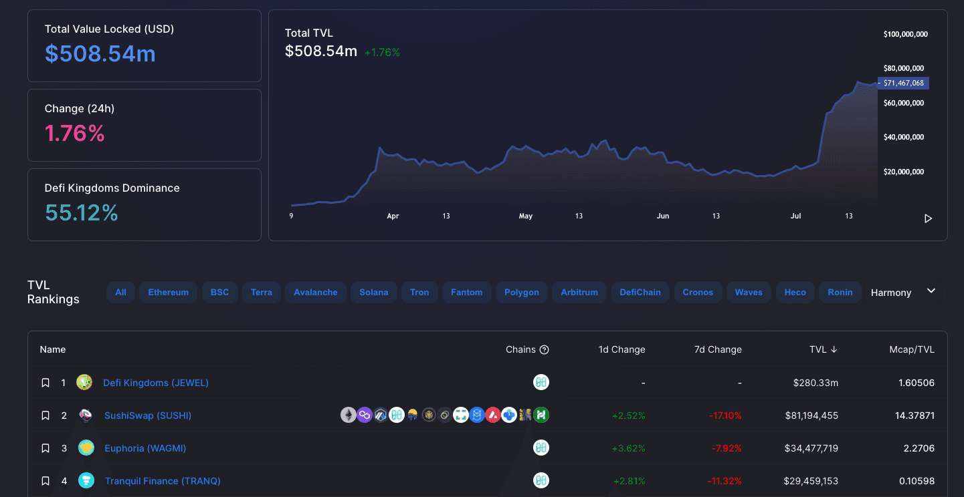Screen dimensions: 964x497
Task: Click Tranquil Finance's TVL $29,459,153
Action: coord(811,481)
